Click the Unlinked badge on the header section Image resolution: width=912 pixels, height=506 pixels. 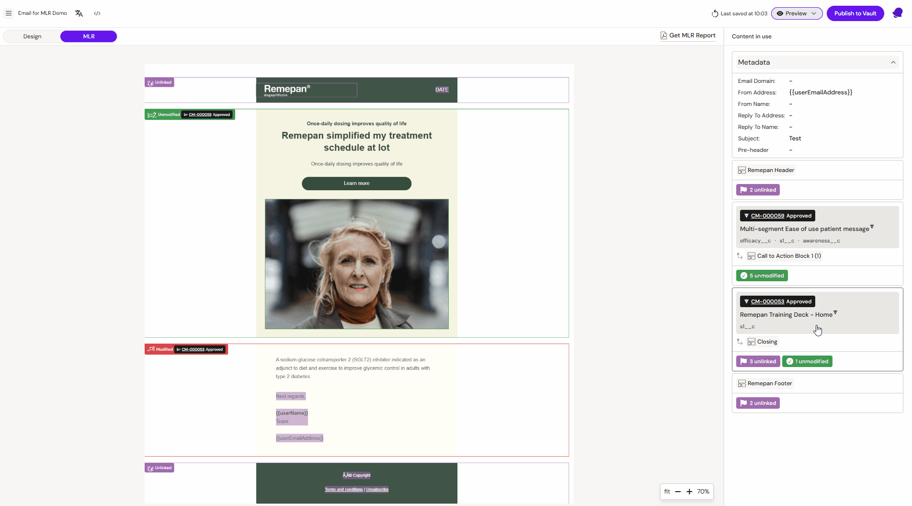coord(159,82)
